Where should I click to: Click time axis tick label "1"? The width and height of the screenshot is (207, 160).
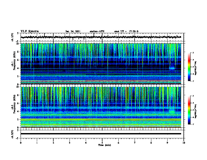pyautogui.click(x=37, y=143)
